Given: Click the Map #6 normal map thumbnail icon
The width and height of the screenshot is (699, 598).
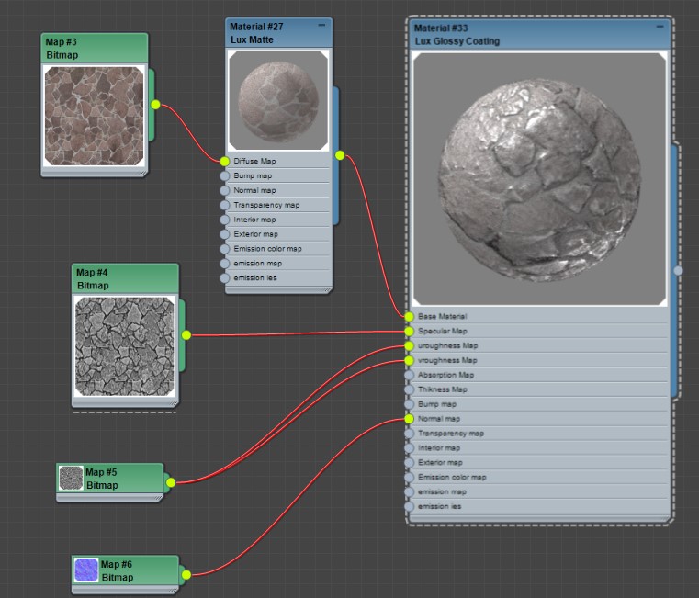Looking at the screenshot, I should click(x=86, y=570).
